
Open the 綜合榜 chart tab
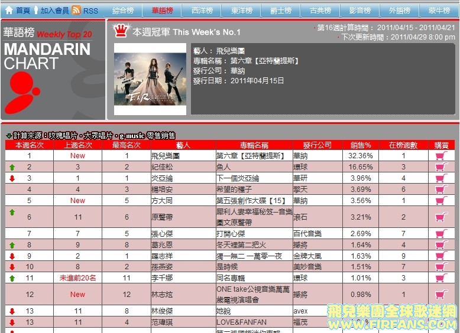pos(123,11)
